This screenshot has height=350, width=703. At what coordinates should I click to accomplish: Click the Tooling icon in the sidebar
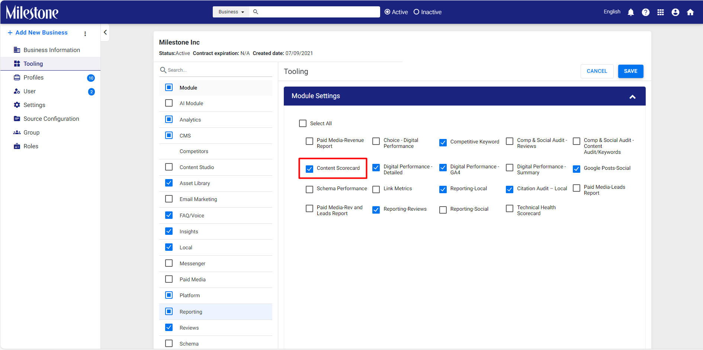point(17,64)
